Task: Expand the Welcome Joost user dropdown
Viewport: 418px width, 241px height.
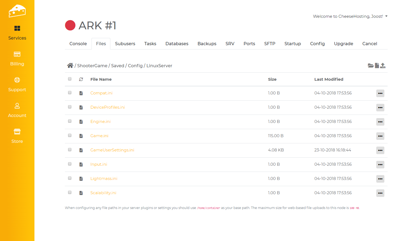Action: (x=350, y=16)
